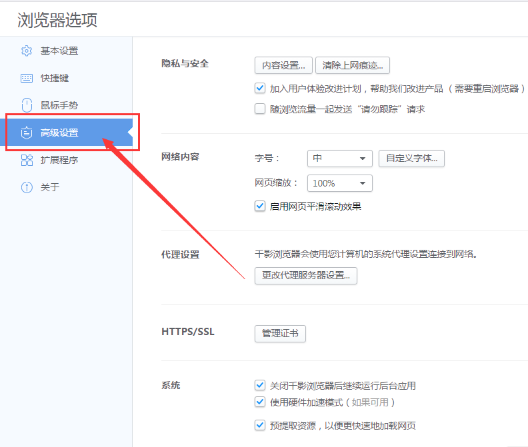The image size is (528, 447).
Task: Uncheck 关闭千影浏览器后继续运行后台应用
Action: [260, 385]
